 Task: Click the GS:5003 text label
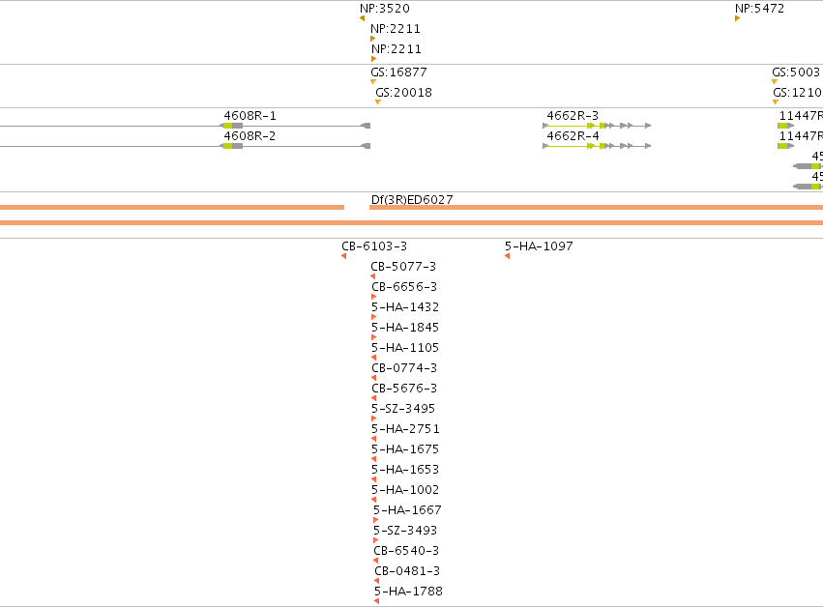click(x=796, y=72)
